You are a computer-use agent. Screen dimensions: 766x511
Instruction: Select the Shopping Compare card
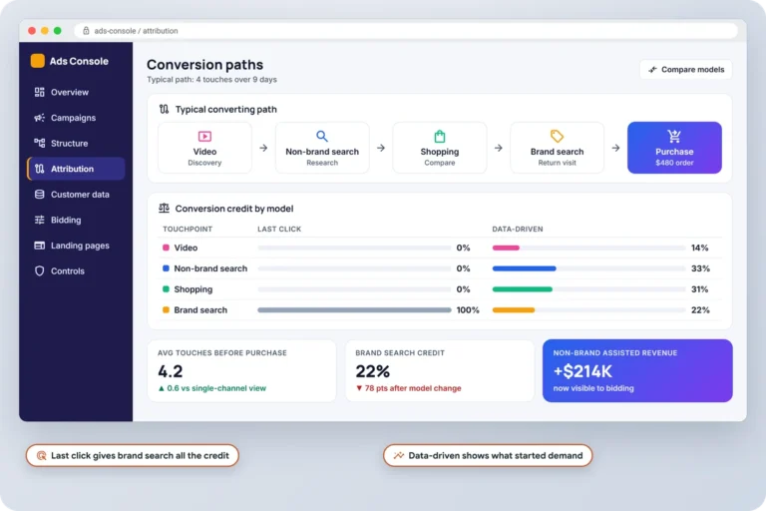[440, 148]
